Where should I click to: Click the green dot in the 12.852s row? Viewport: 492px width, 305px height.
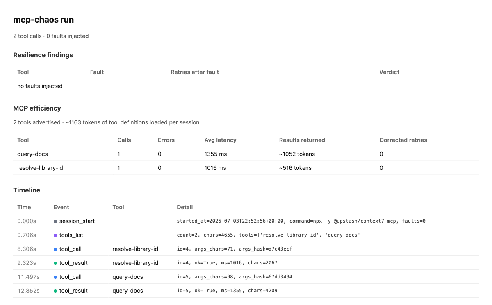click(x=55, y=291)
